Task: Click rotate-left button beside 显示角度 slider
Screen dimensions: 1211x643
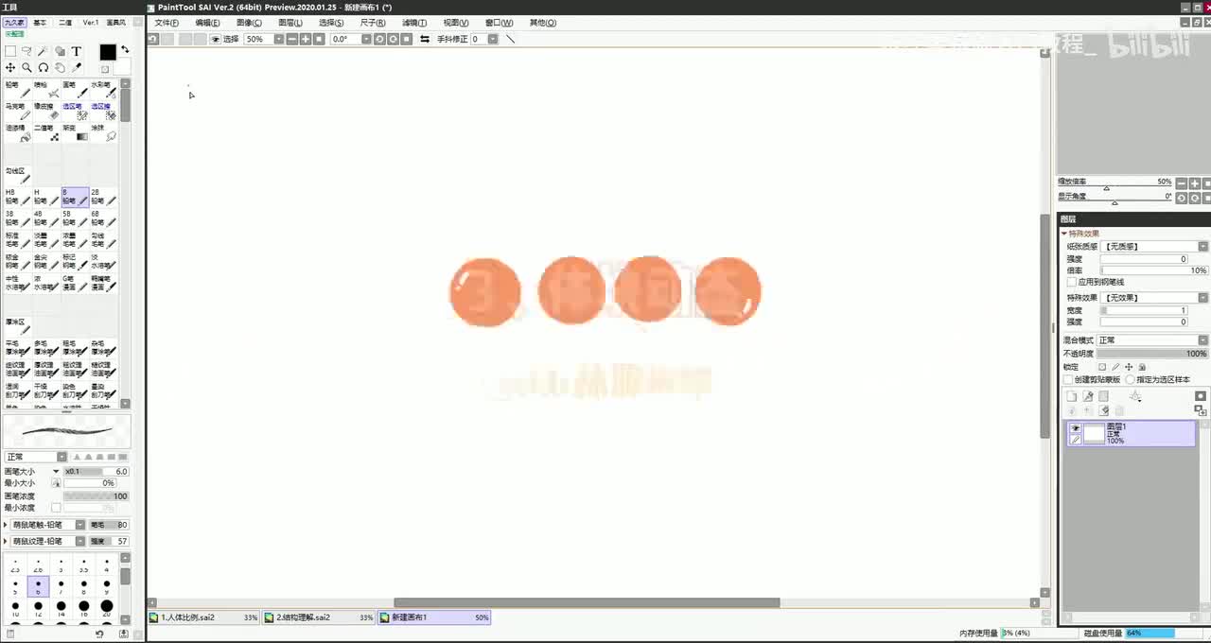Action: tap(1183, 198)
